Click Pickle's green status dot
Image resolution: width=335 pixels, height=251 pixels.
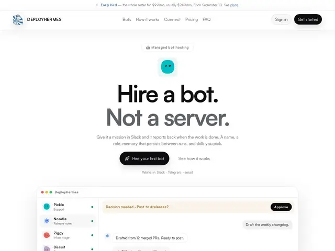[92, 207]
